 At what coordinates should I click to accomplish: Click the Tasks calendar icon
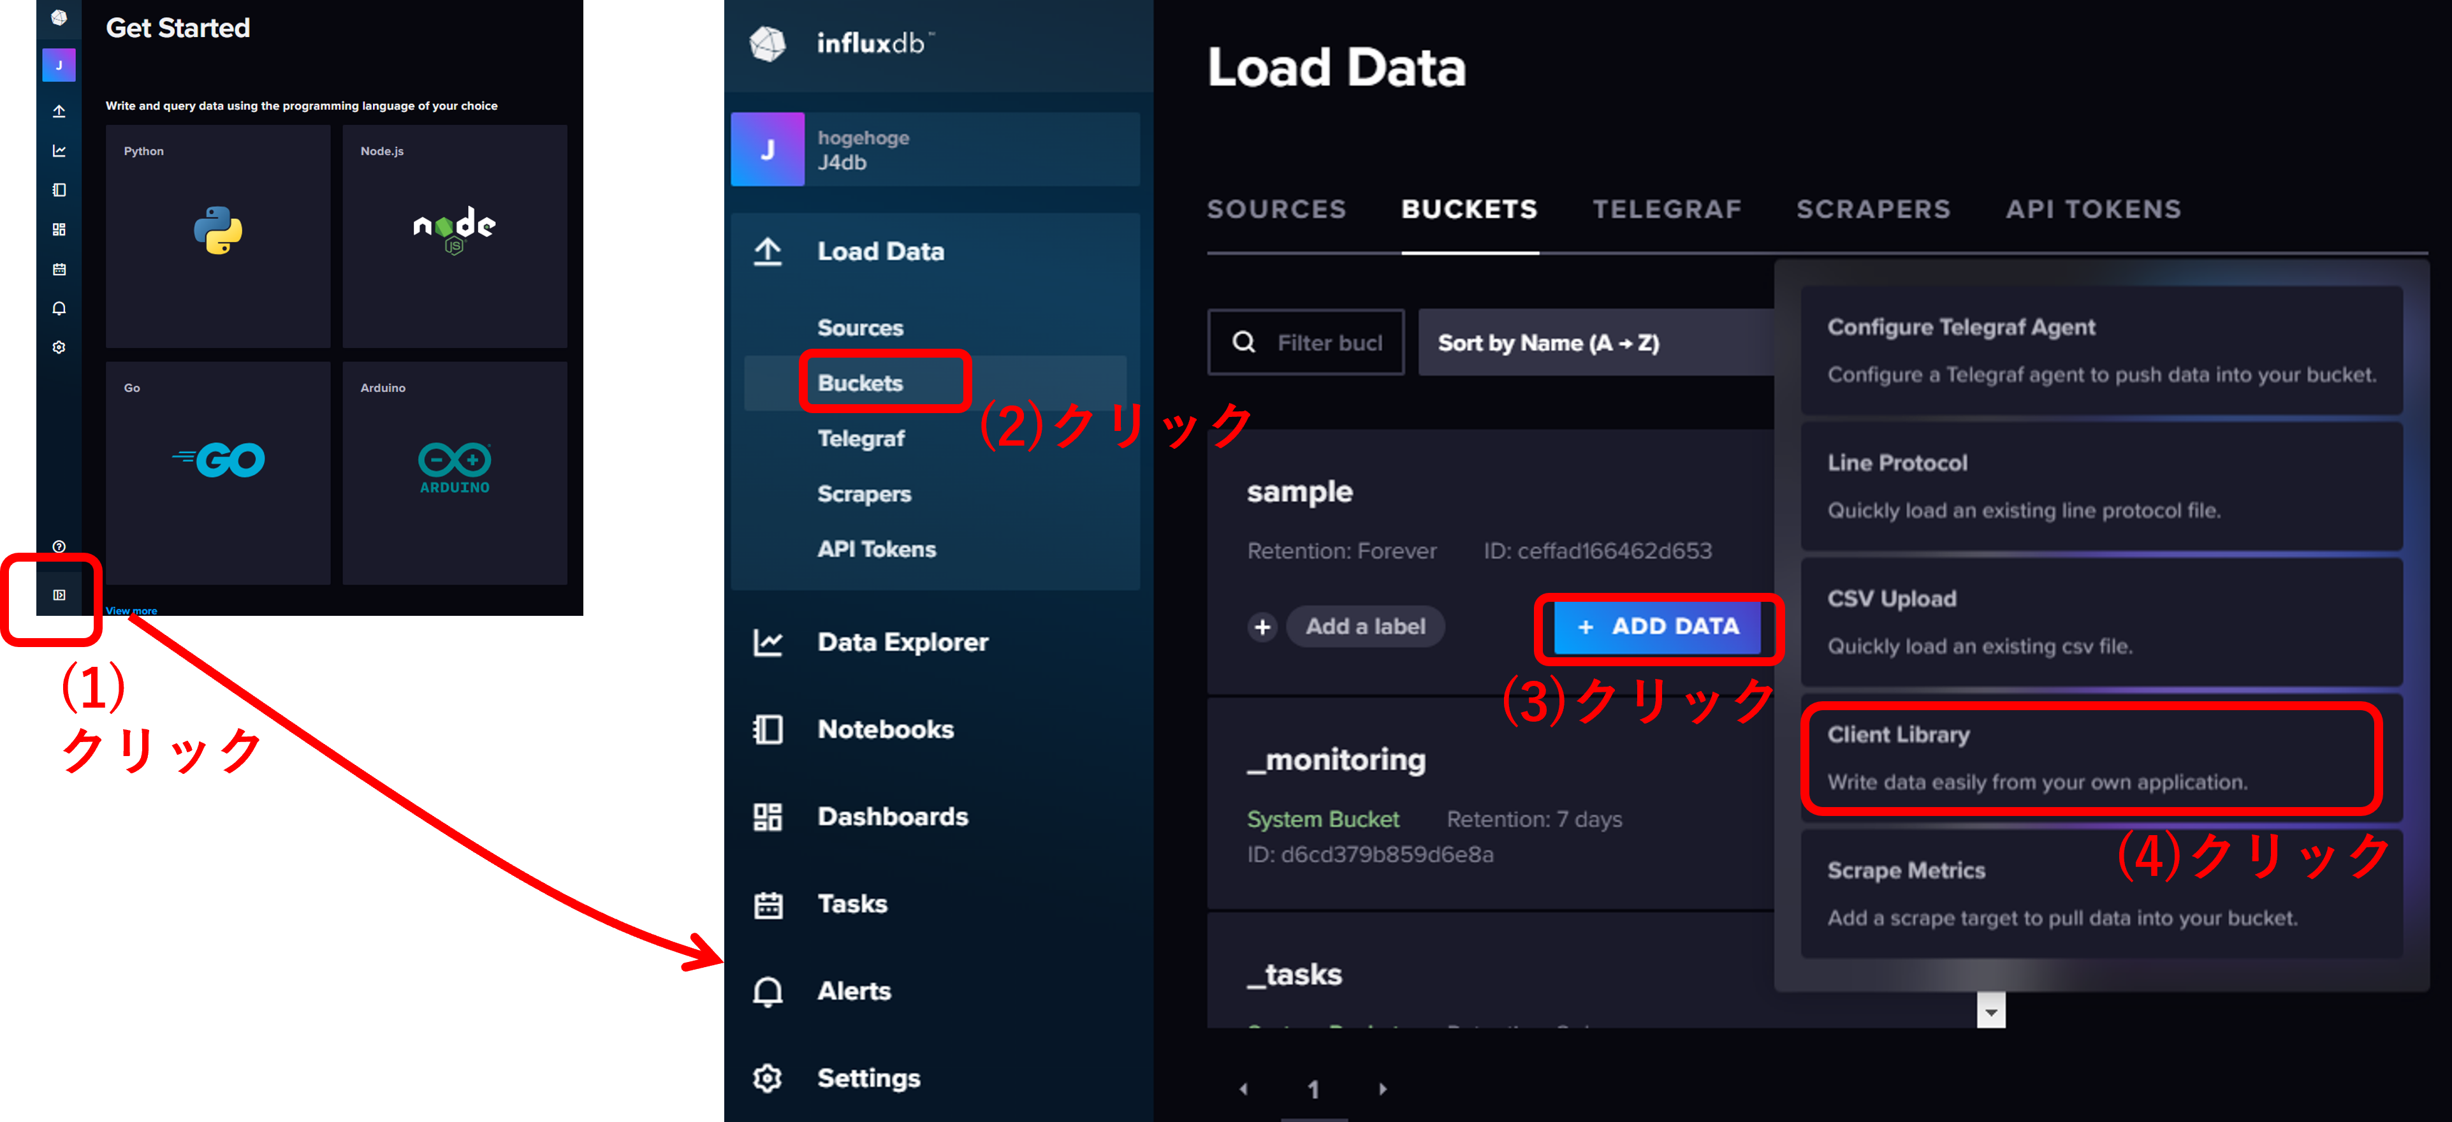point(767,904)
